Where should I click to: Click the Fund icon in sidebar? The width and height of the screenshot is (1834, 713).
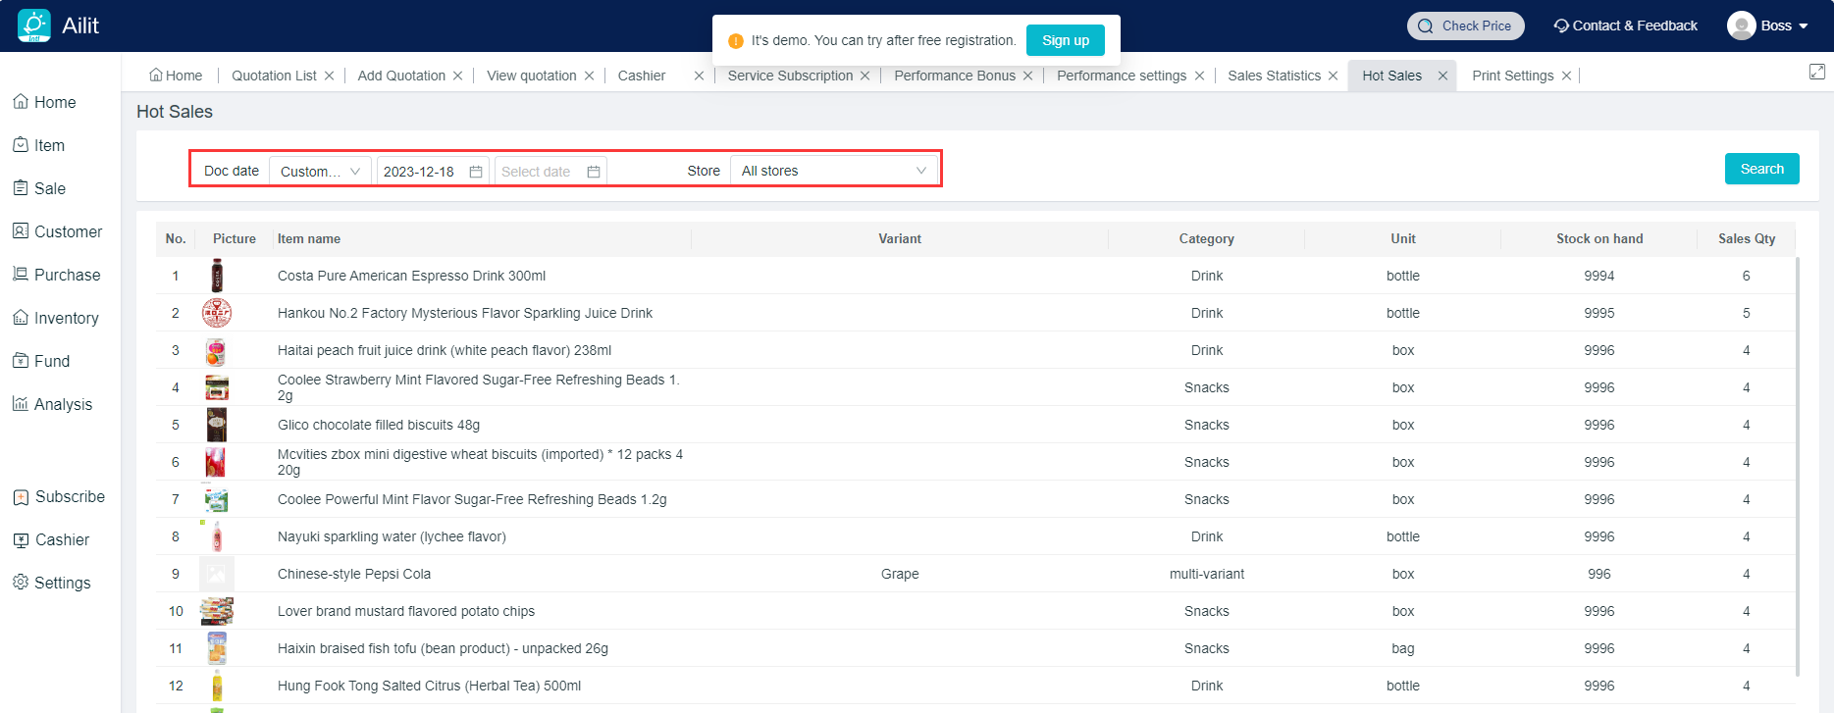point(21,361)
